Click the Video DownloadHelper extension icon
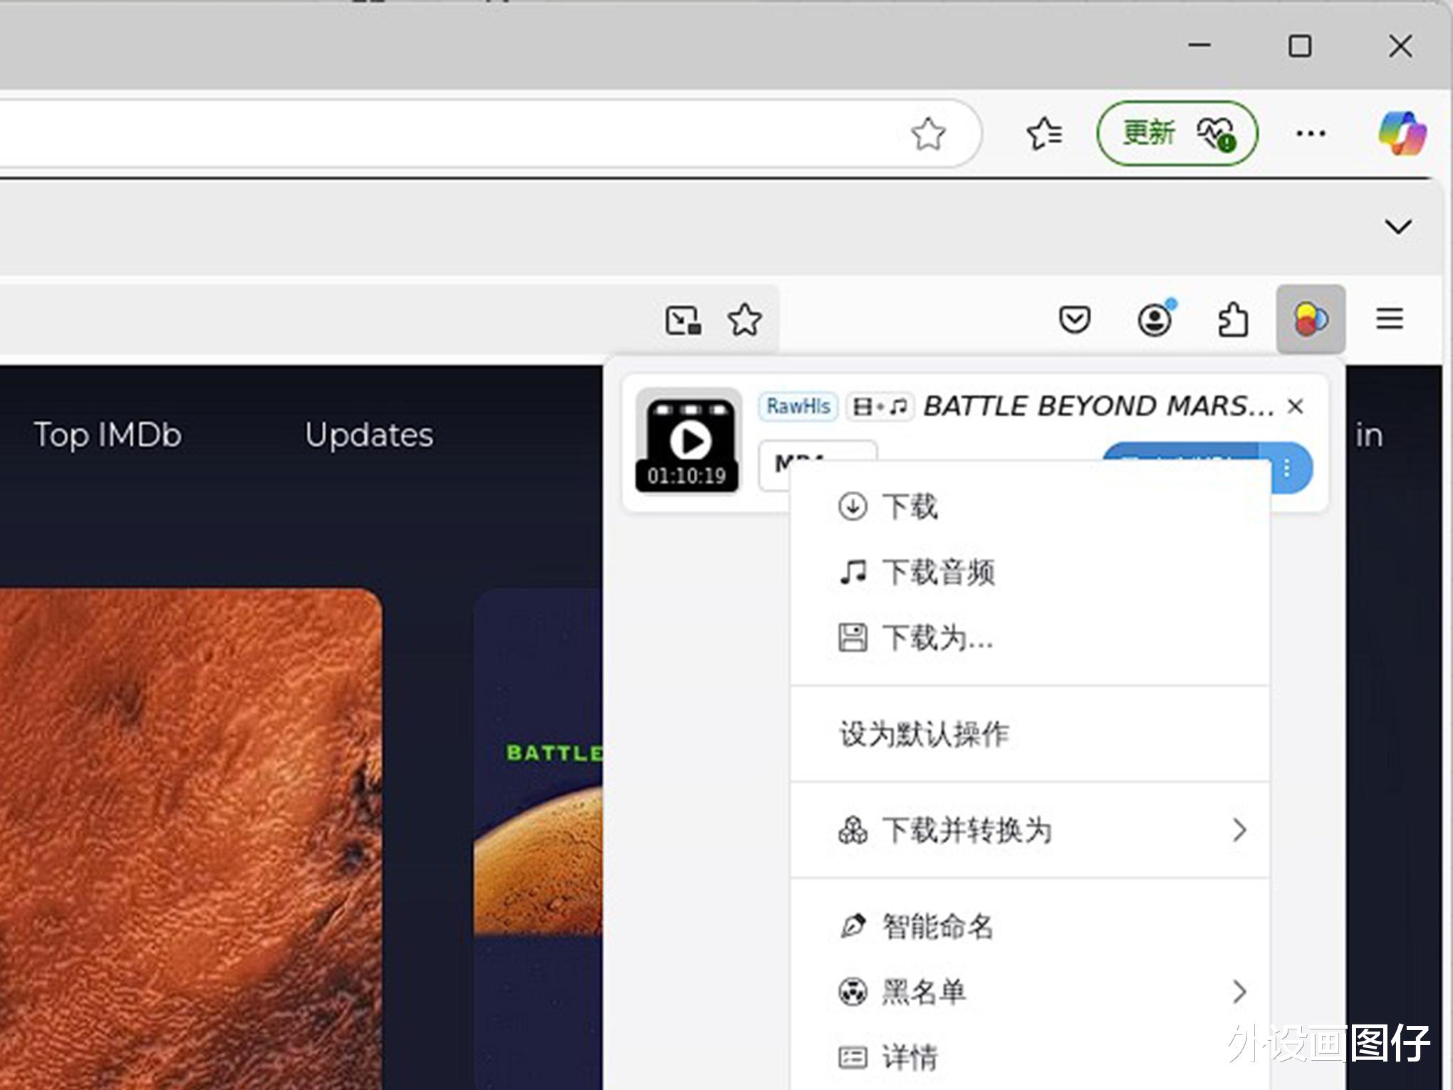 pos(1310,319)
